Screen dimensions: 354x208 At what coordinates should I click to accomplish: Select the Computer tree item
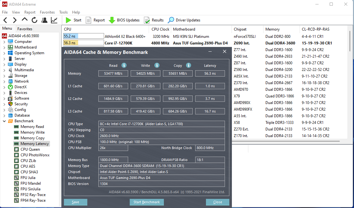coord(23,42)
